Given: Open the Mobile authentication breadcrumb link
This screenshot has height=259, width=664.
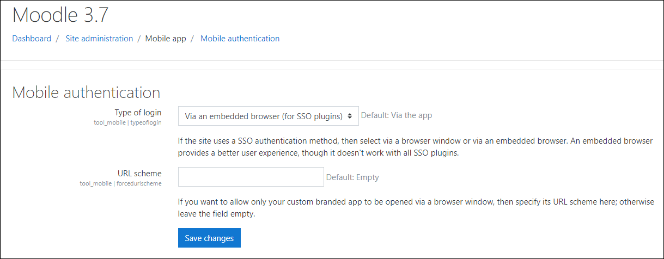Looking at the screenshot, I should [x=240, y=39].
